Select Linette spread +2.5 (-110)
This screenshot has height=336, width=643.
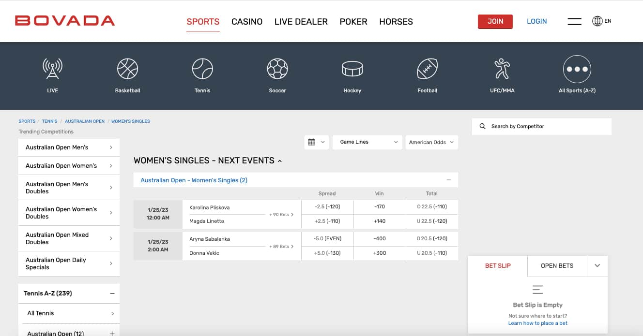click(x=327, y=221)
